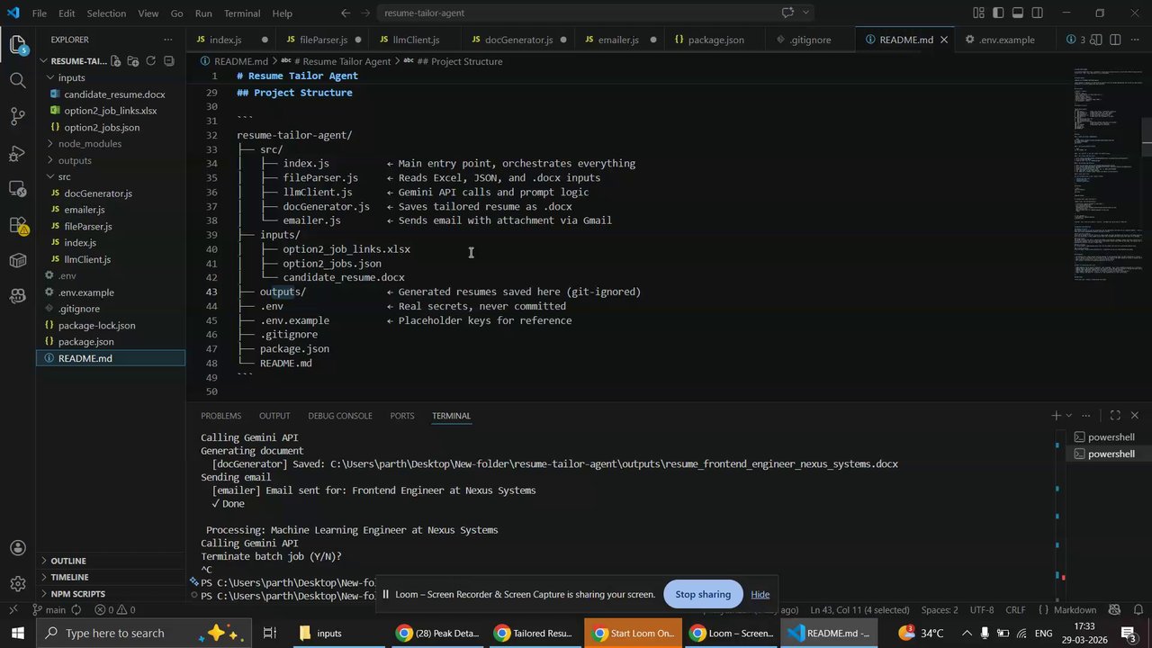Refresh the Explorer file tree
Viewport: 1152px width, 648px height.
pyautogui.click(x=150, y=61)
